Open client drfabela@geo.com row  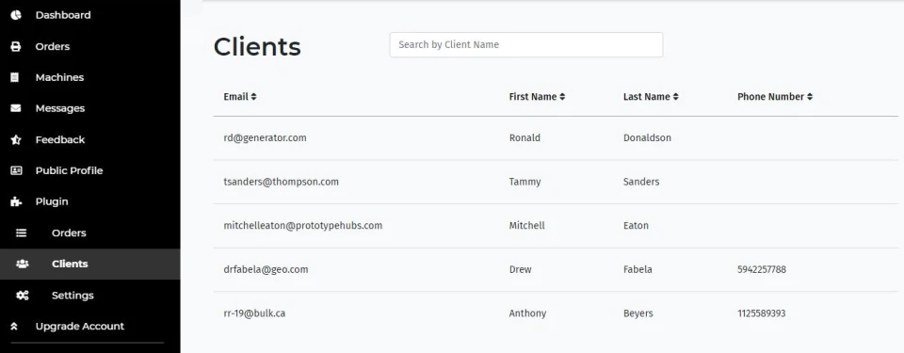[556, 269]
